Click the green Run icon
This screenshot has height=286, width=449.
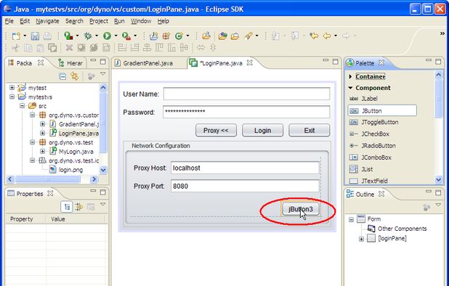click(107, 36)
